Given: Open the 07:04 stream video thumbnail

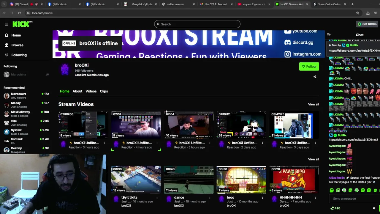Looking at the screenshot, I should pyautogui.click(x=189, y=125).
